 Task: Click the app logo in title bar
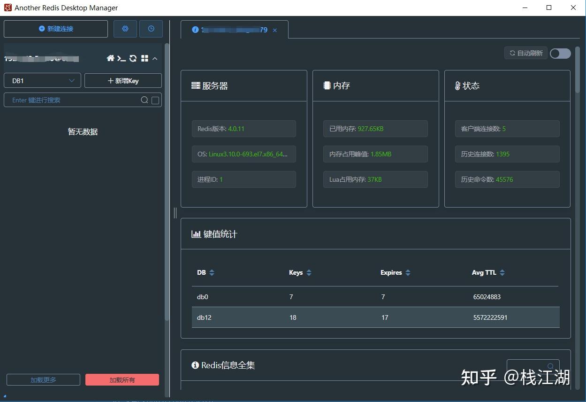pyautogui.click(x=8, y=8)
